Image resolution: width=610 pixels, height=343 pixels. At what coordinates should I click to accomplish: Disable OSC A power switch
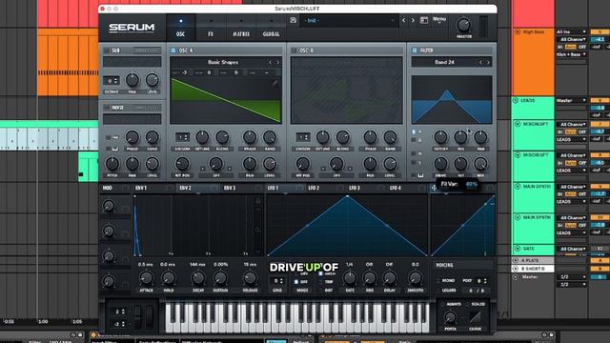point(173,50)
